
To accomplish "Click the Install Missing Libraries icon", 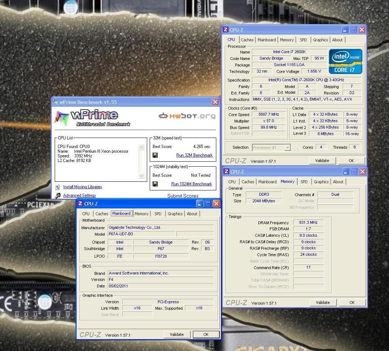I will [x=58, y=187].
